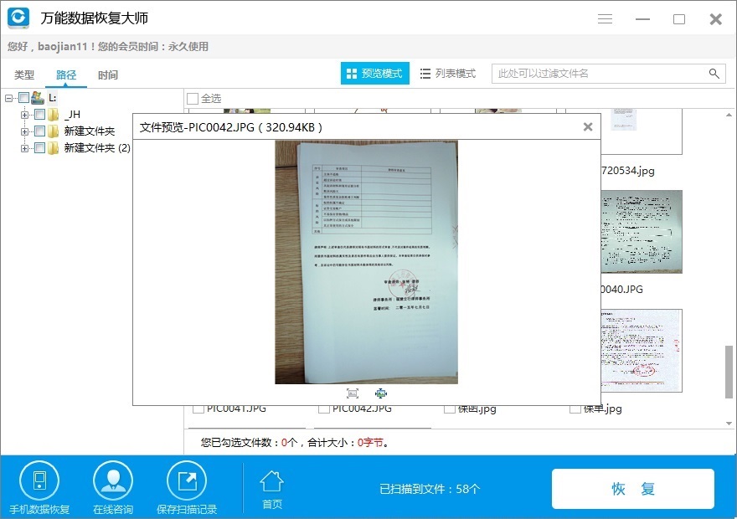Switch to 列表模式 list mode
This screenshot has width=737, height=519.
pyautogui.click(x=447, y=73)
